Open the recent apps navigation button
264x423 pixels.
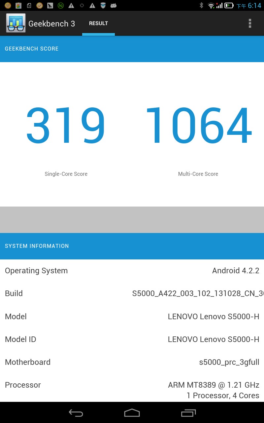tap(188, 413)
